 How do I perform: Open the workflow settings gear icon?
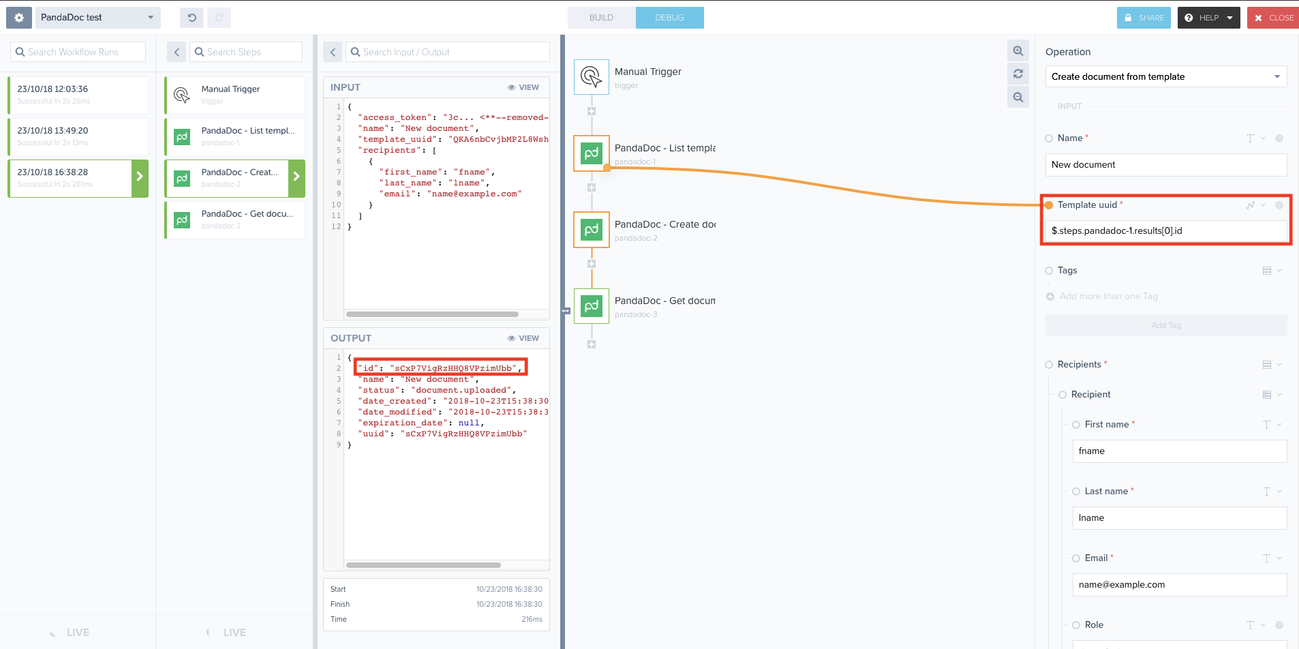coord(18,17)
